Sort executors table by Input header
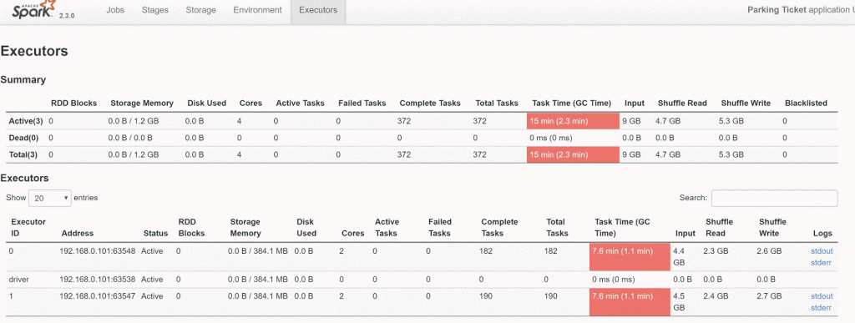Screen dimensions: 855x323 [x=685, y=233]
